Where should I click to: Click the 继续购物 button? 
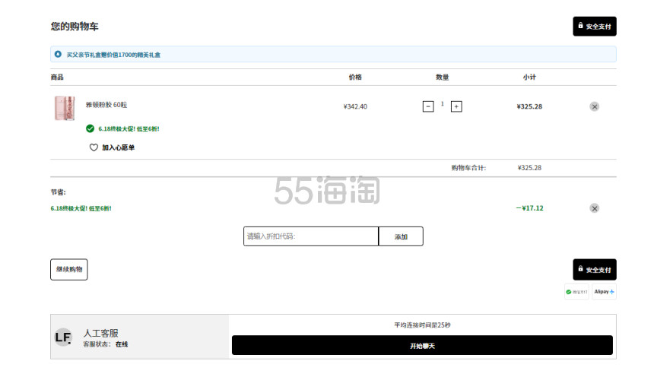coord(69,270)
